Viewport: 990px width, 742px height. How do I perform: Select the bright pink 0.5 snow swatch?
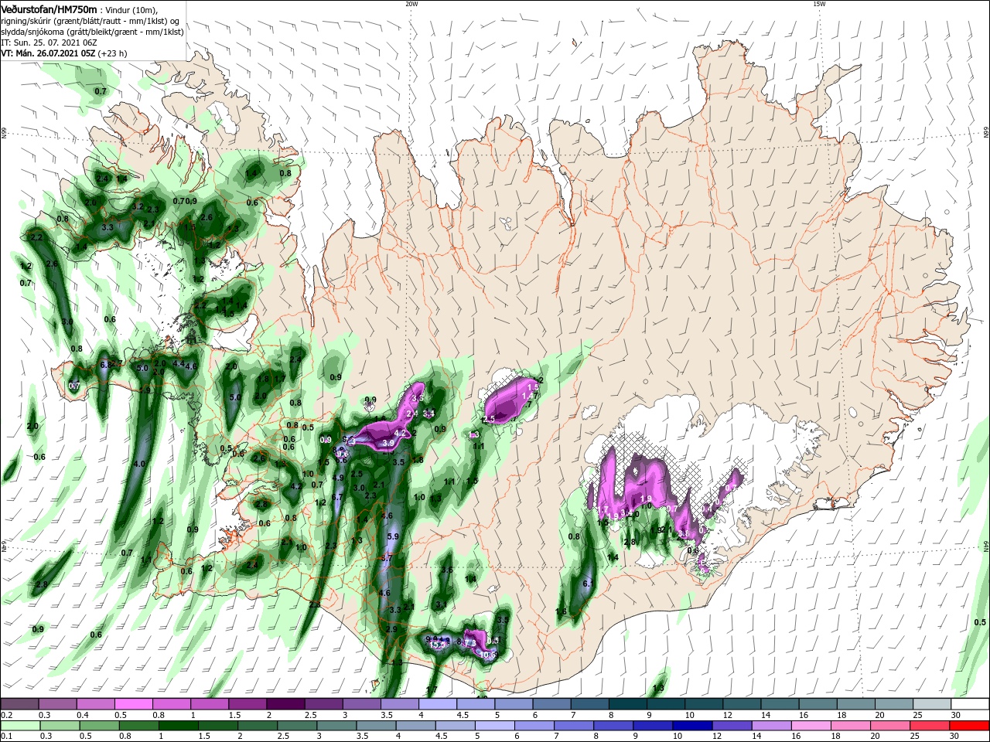tap(134, 704)
